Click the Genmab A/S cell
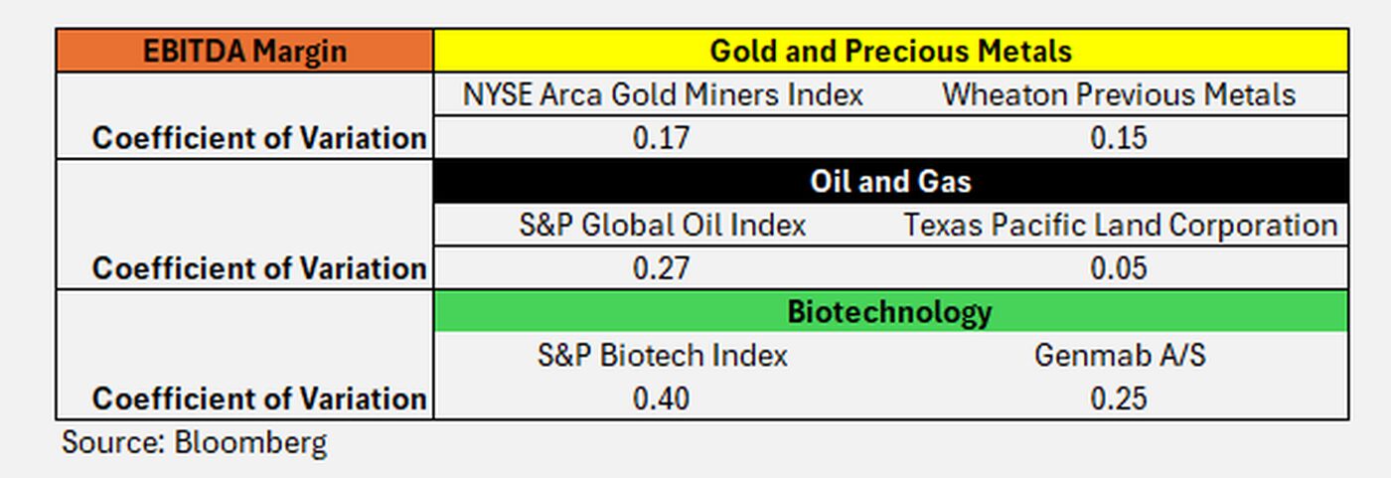 point(1119,355)
